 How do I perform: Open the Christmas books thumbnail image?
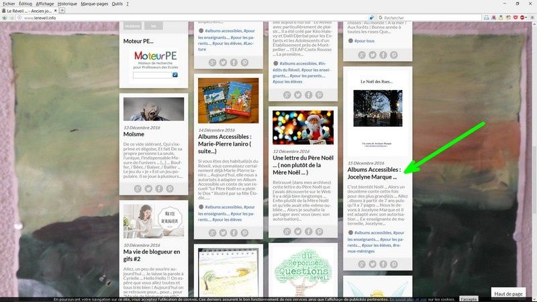(228, 100)
